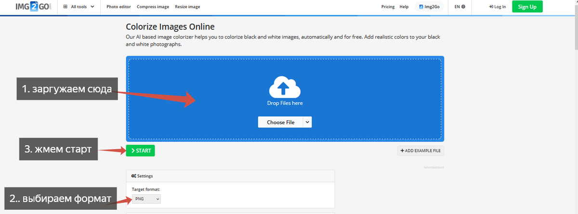The width and height of the screenshot is (578, 214).
Task: Click the Choose File button
Action: point(280,122)
